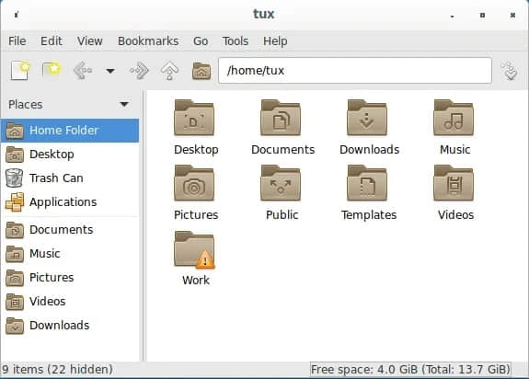
Task: Select the Public folder icon
Action: tap(281, 183)
